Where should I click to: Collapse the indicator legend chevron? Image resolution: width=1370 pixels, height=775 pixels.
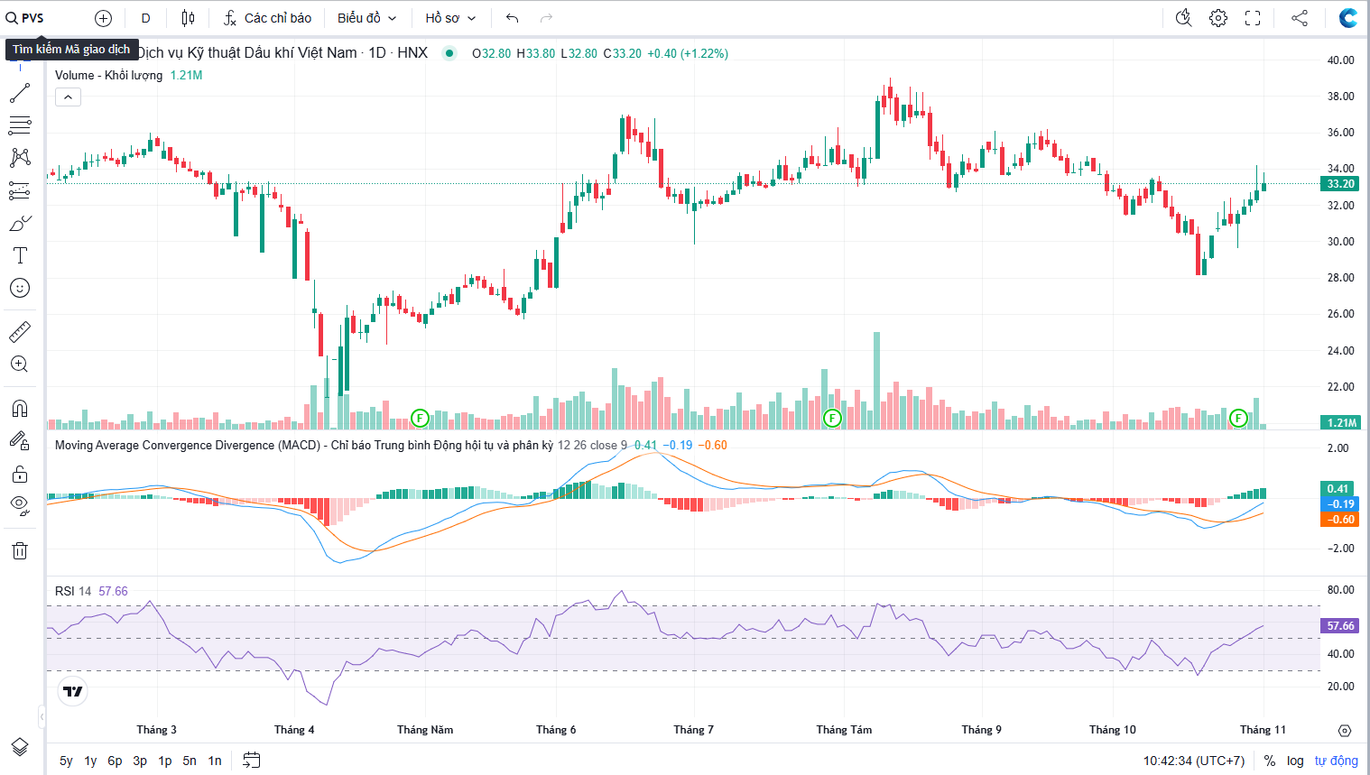(68, 97)
